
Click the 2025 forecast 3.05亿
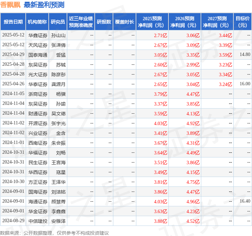click(x=160, y=55)
